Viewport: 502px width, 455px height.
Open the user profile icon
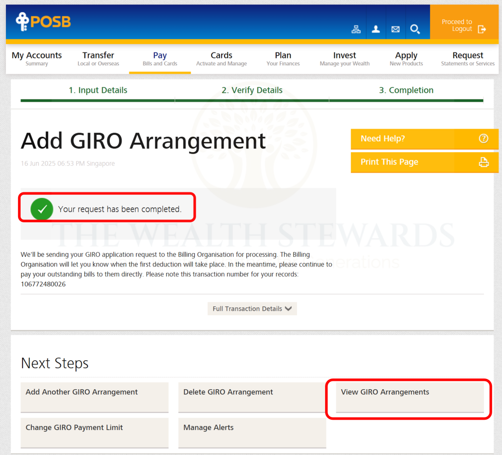376,29
